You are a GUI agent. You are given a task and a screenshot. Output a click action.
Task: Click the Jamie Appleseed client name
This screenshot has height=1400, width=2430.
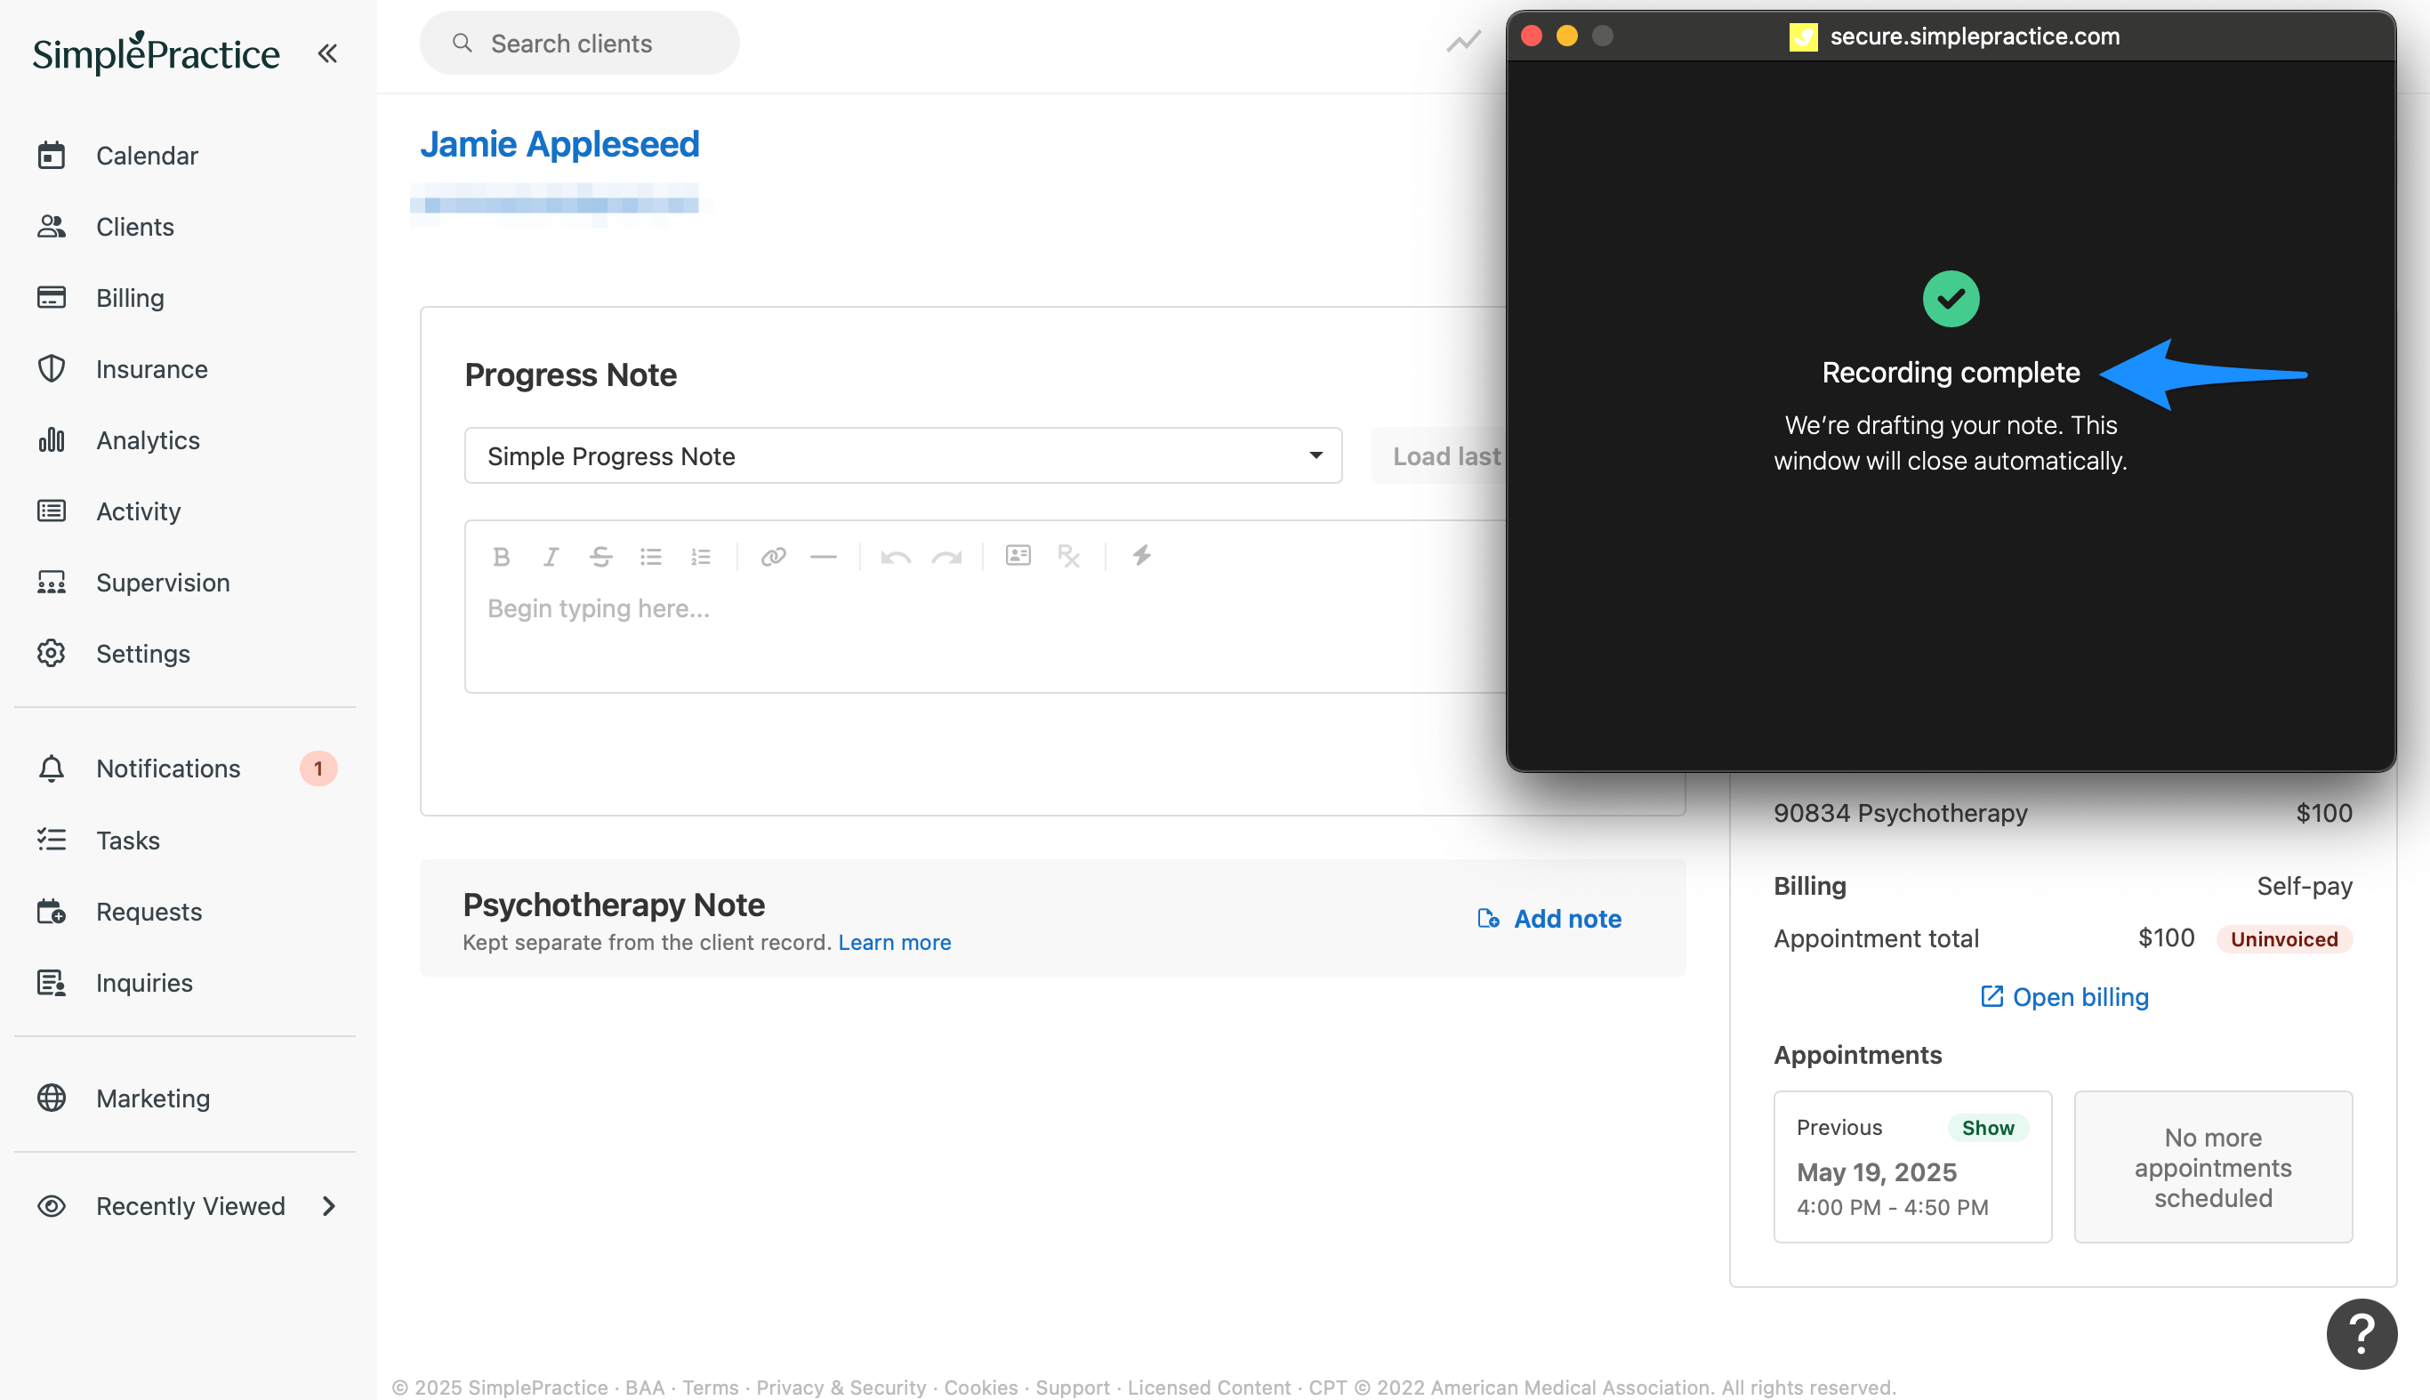[x=559, y=144]
